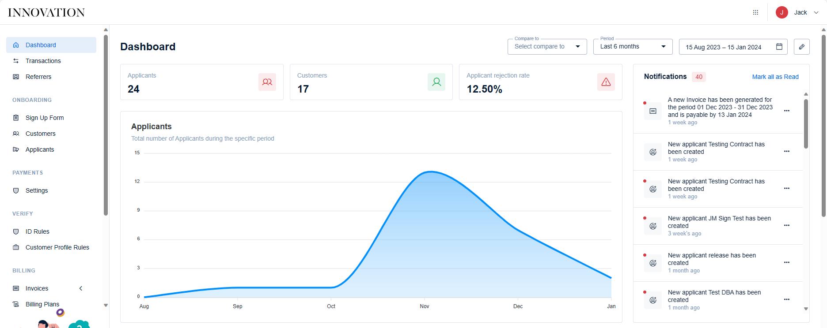827x328 pixels.
Task: Open the calendar date picker icon
Action: pyautogui.click(x=779, y=47)
